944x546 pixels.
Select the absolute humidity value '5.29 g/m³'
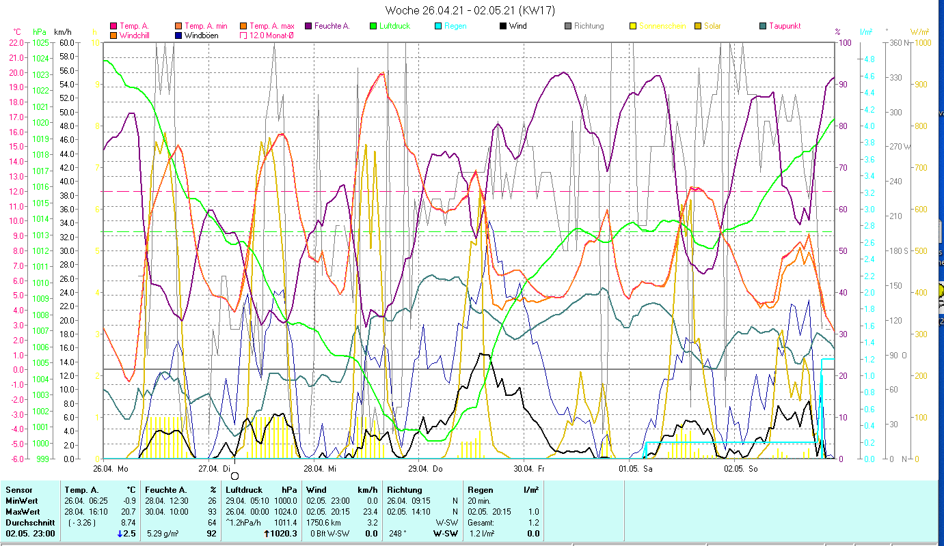pyautogui.click(x=164, y=534)
